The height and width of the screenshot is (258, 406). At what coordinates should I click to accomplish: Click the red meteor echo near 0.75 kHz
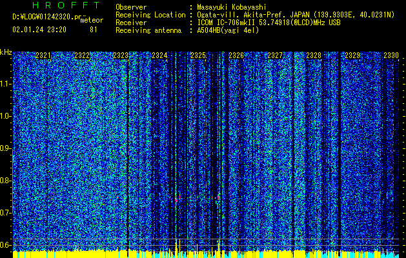pyautogui.click(x=177, y=200)
